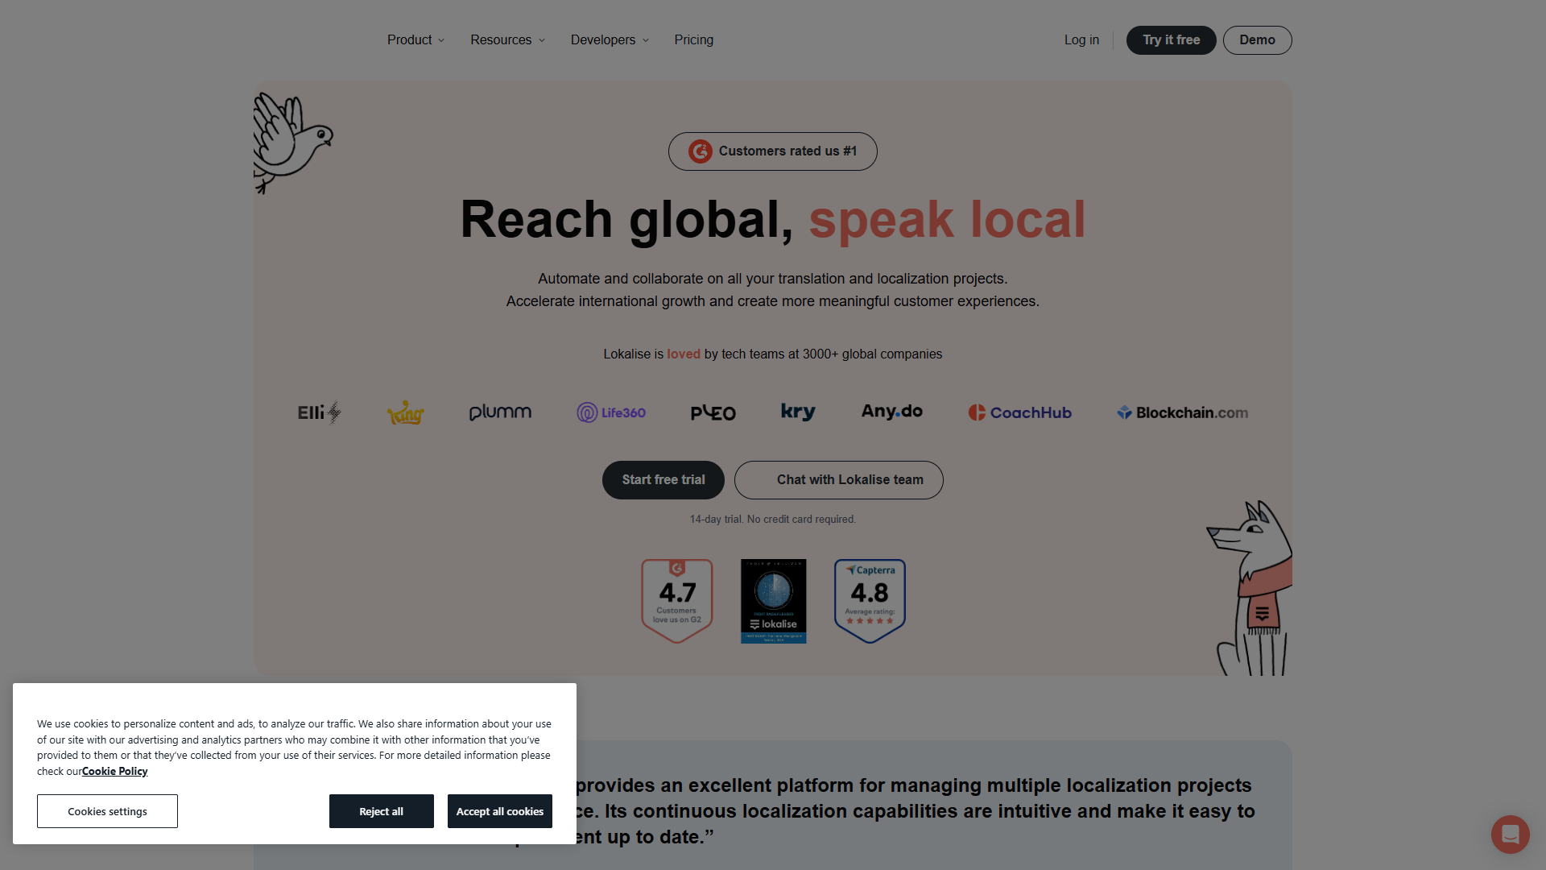
Task: Accept all cookies in the banner
Action: coord(500,811)
